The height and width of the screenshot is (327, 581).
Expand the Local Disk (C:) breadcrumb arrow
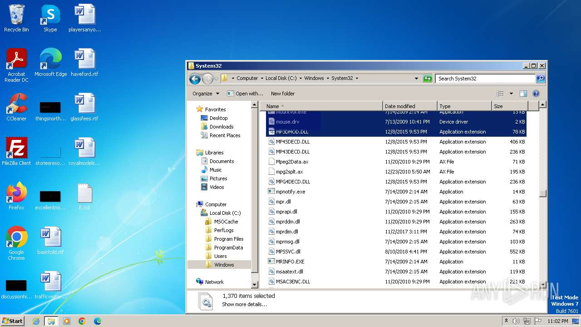[x=300, y=79]
